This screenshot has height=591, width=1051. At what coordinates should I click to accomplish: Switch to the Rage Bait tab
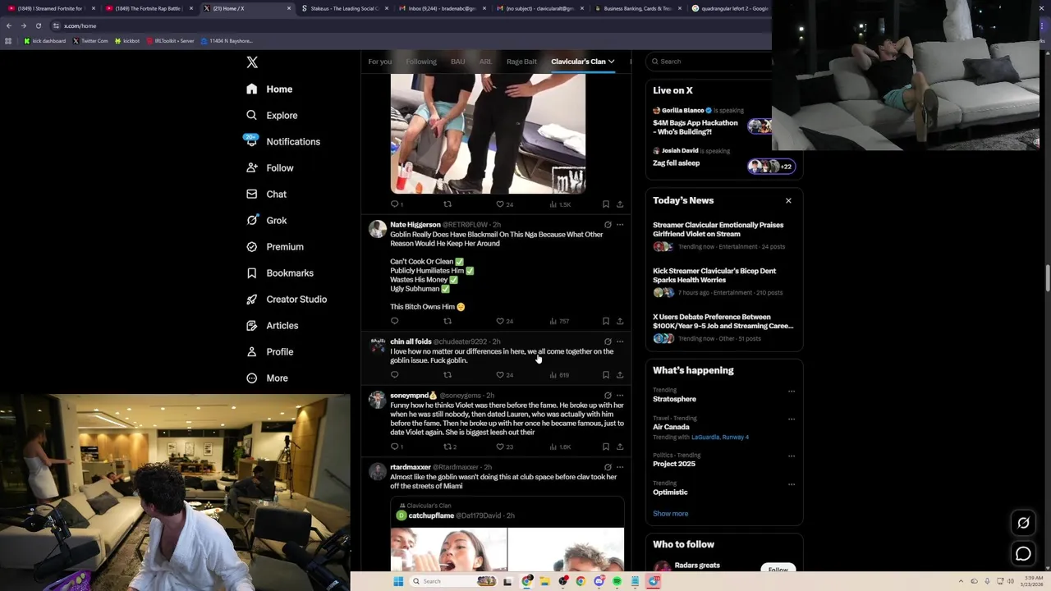521,62
